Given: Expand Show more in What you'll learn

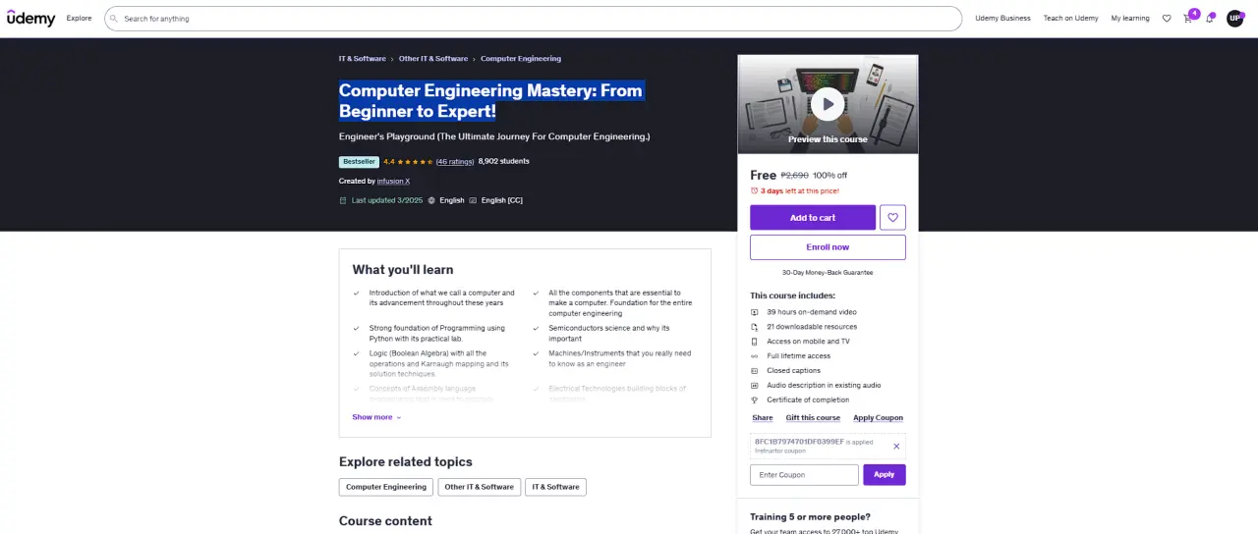Looking at the screenshot, I should click(x=376, y=417).
